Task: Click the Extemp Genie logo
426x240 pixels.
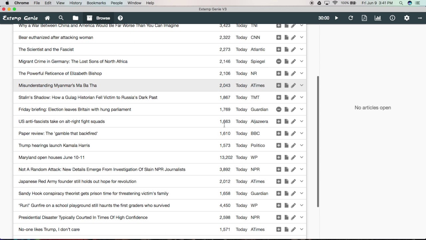Action: 20,18
